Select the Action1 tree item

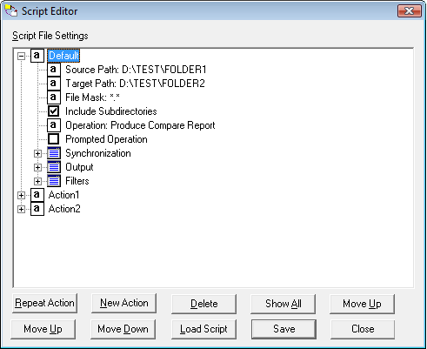[63, 195]
